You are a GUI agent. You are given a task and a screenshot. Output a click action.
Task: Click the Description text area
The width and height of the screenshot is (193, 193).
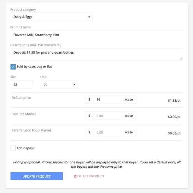point(97,54)
